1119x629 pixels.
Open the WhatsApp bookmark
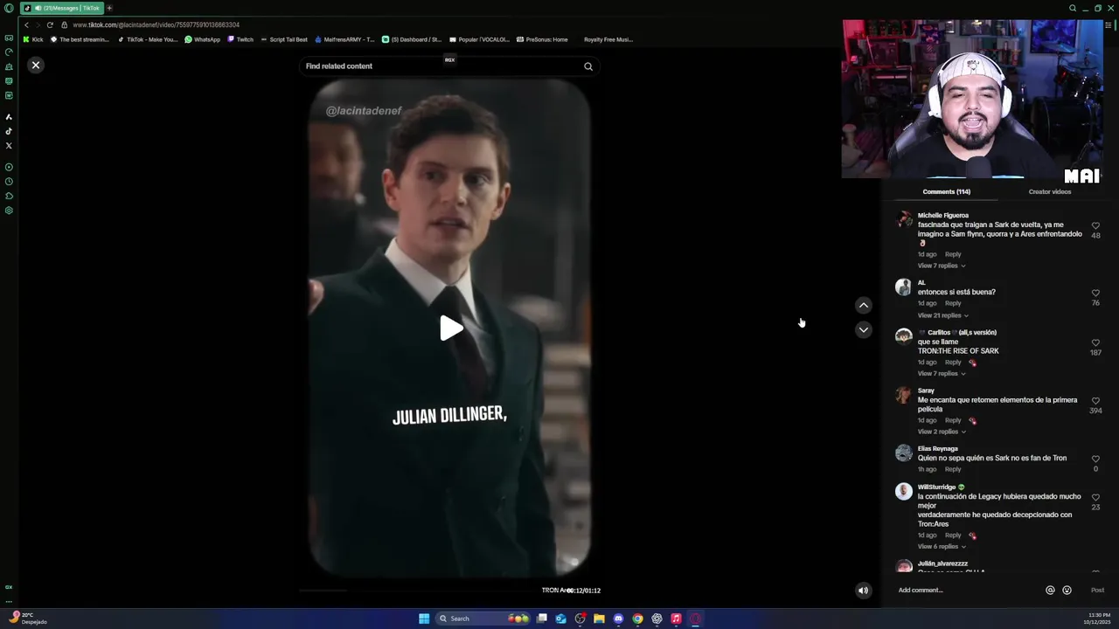(x=203, y=39)
